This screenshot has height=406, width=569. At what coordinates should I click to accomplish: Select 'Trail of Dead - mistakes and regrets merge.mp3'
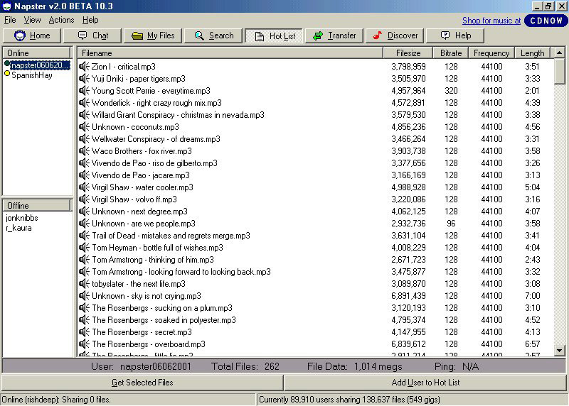(316, 236)
